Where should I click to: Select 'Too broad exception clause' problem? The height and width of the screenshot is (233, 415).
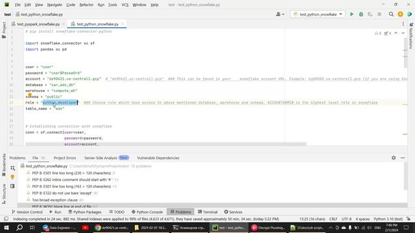54,200
